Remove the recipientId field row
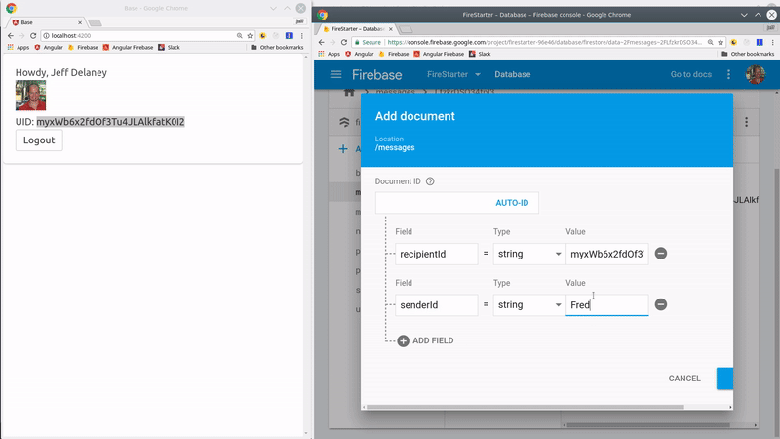780x439 pixels. [x=660, y=254]
